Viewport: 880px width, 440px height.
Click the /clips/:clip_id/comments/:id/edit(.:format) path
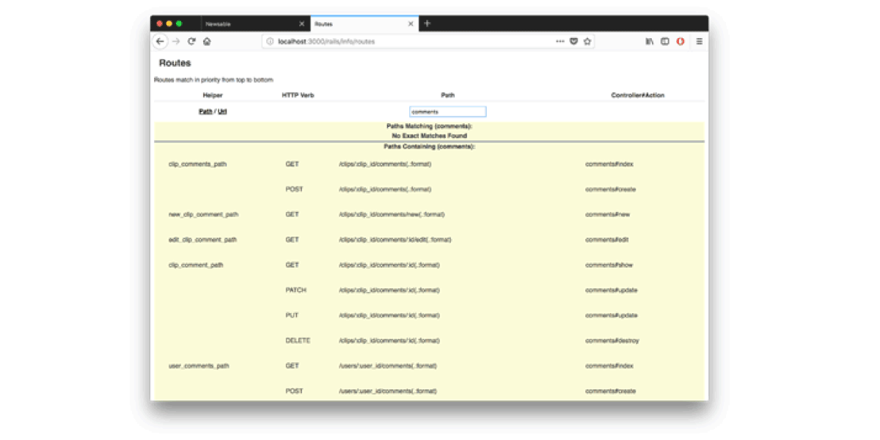(x=395, y=240)
